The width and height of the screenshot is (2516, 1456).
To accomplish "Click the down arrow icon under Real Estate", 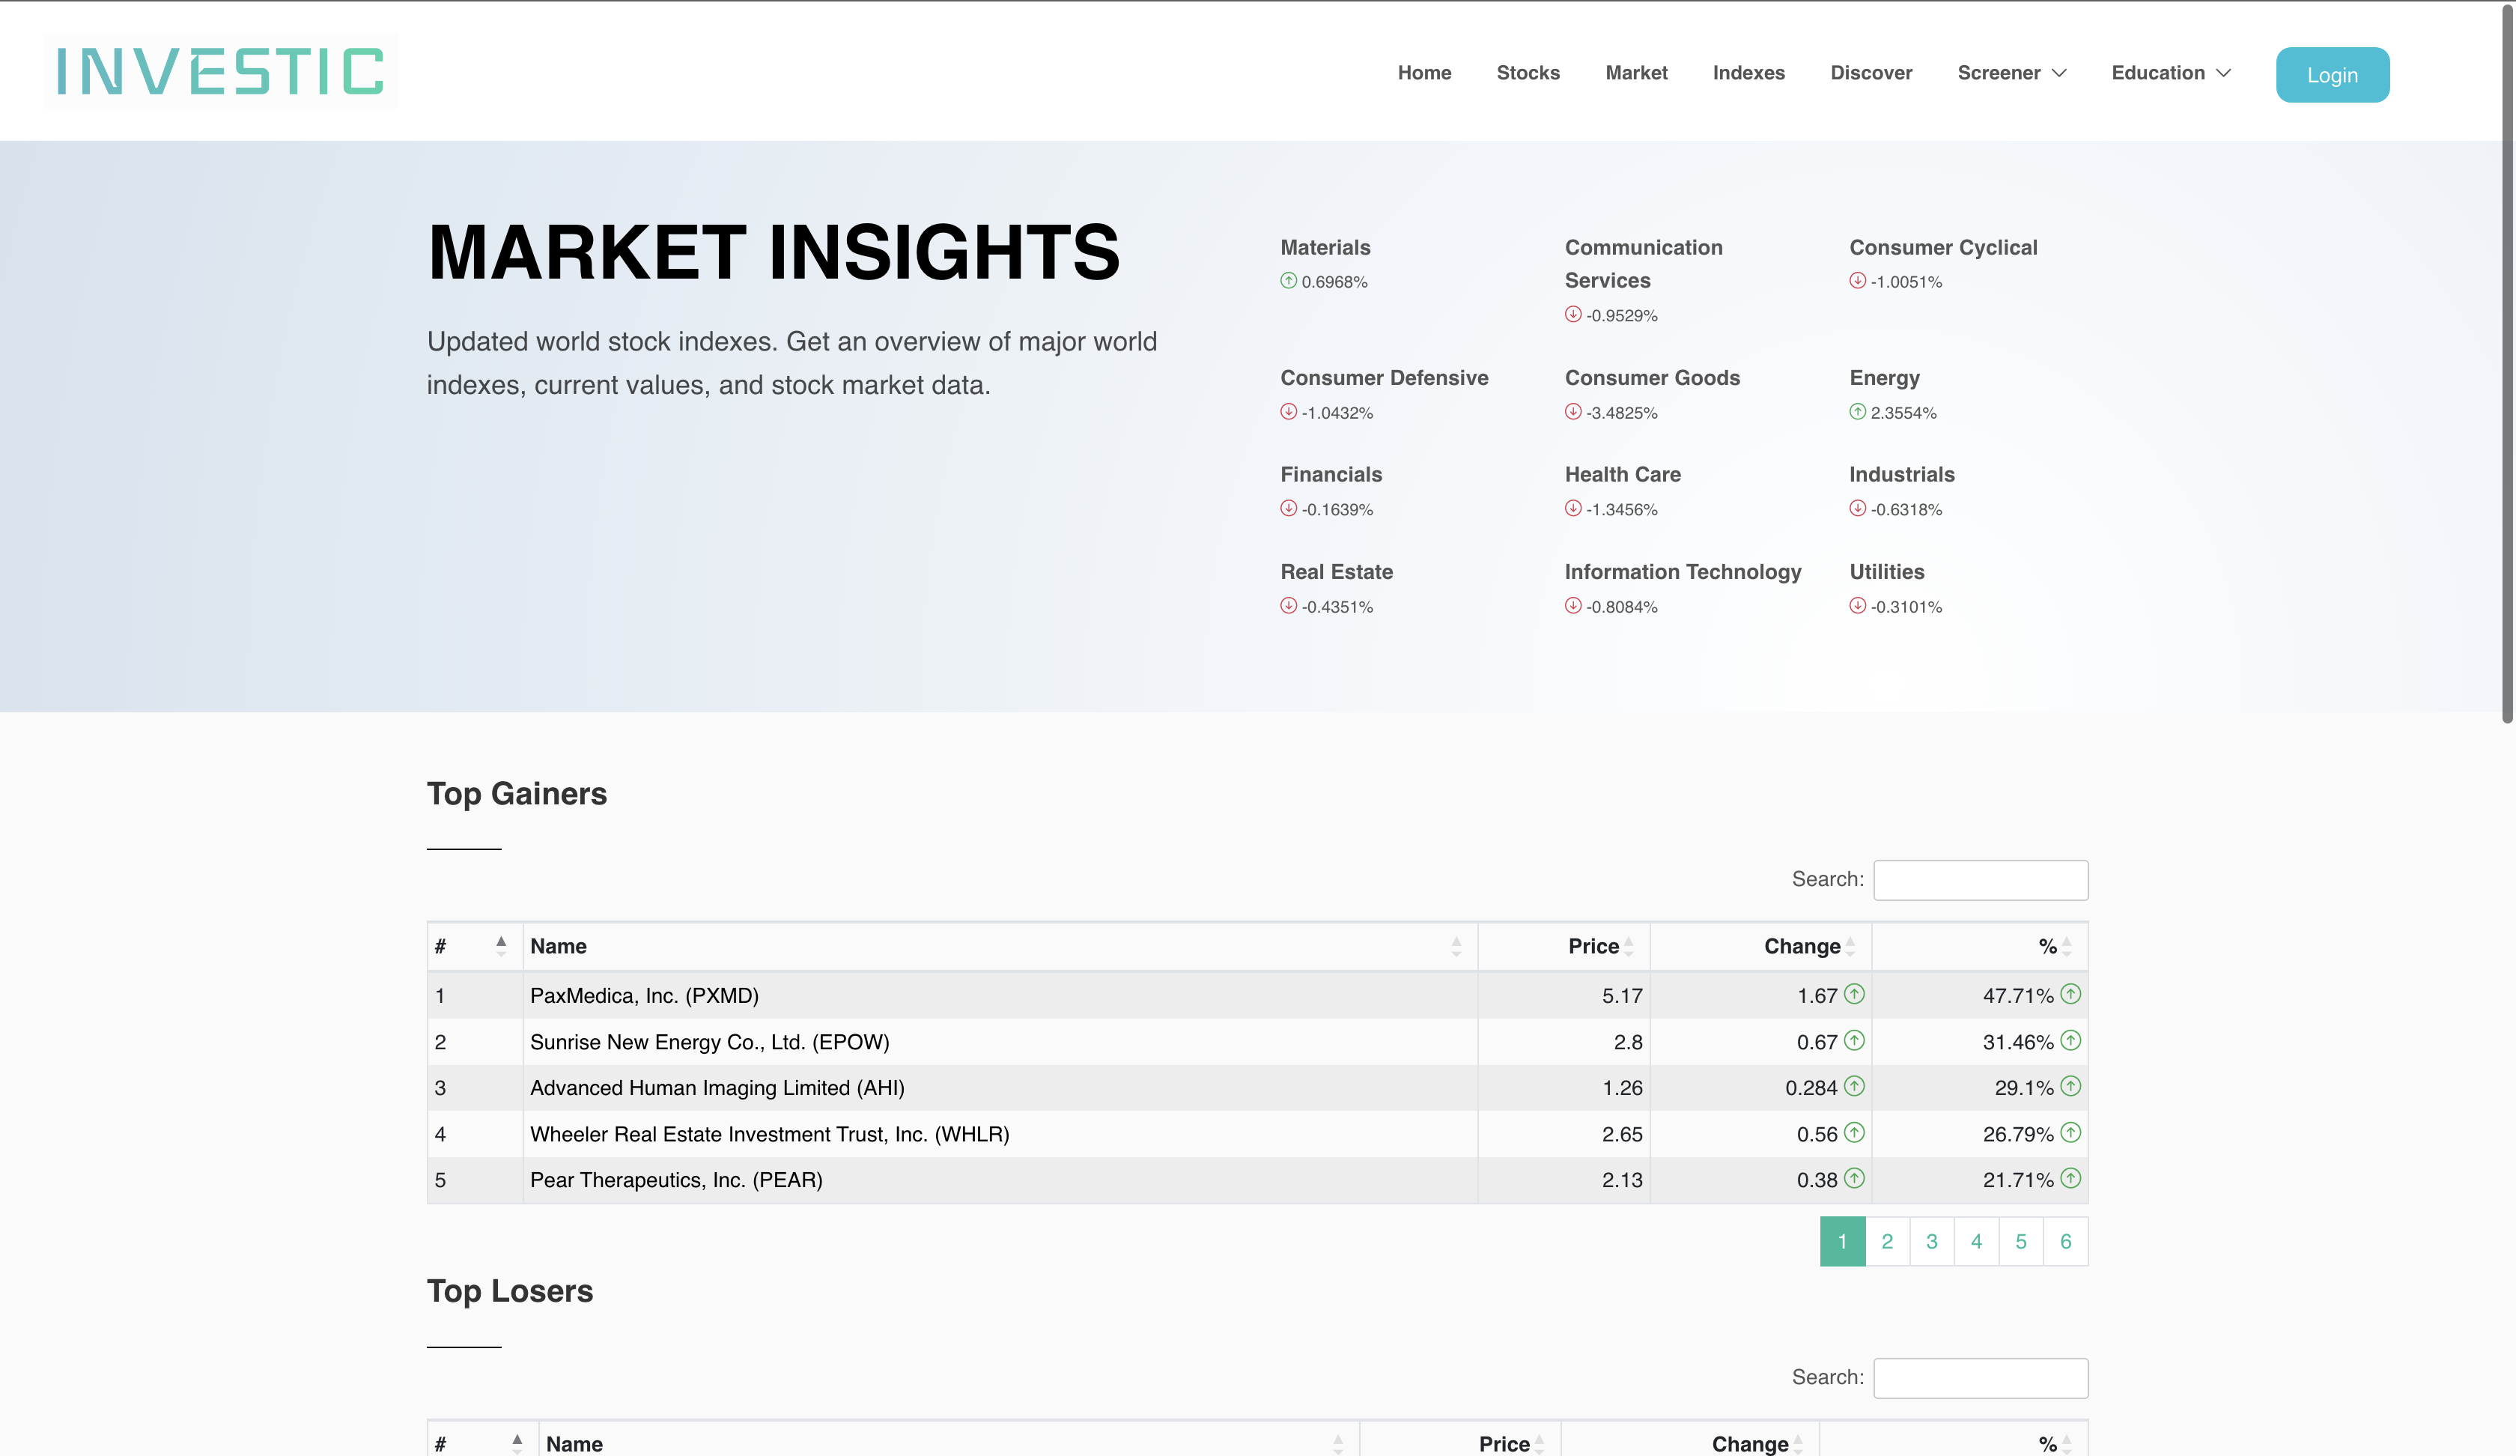I will (x=1289, y=605).
